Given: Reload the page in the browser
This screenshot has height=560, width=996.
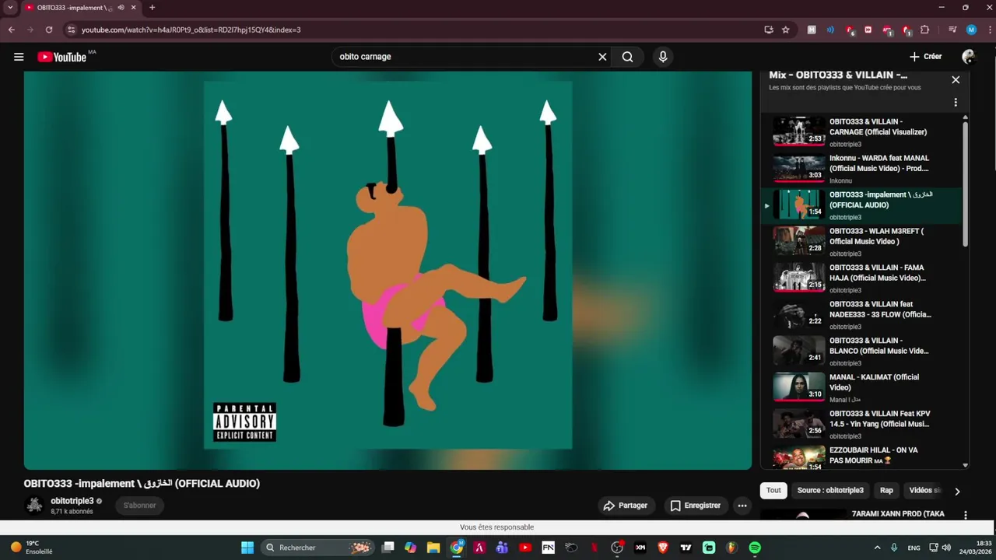Looking at the screenshot, I should pyautogui.click(x=48, y=30).
